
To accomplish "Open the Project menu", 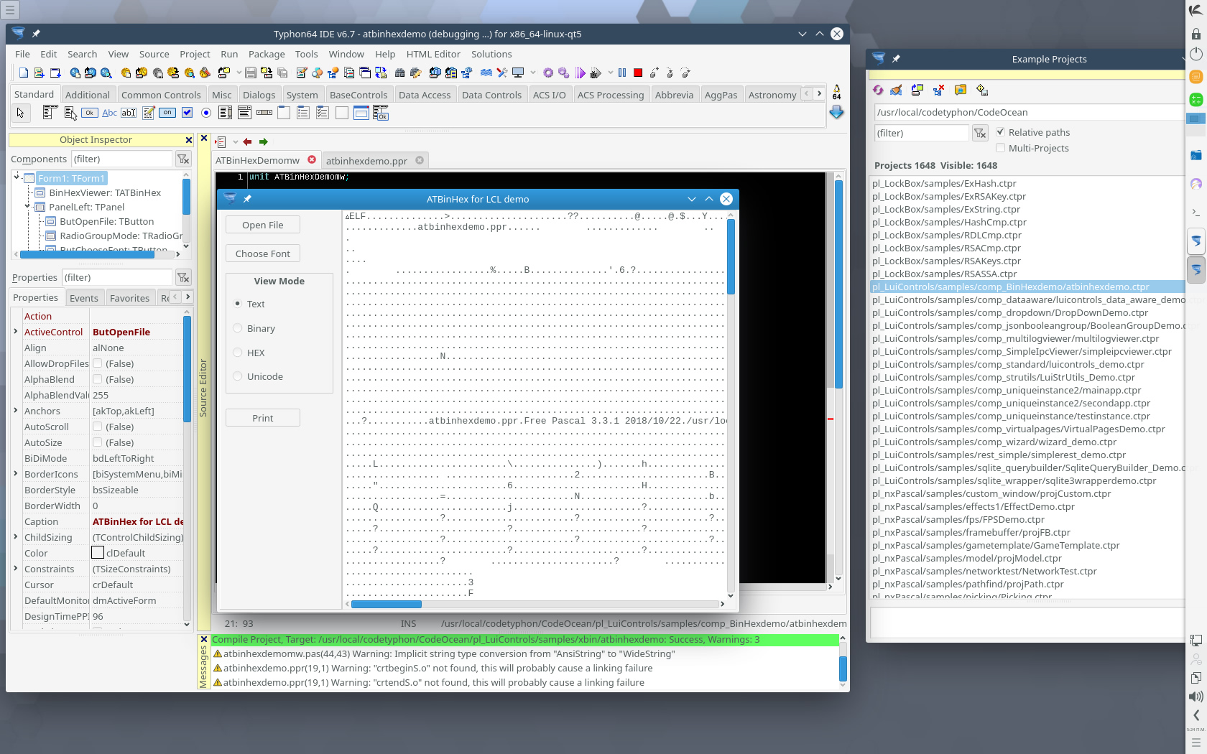I will point(195,55).
